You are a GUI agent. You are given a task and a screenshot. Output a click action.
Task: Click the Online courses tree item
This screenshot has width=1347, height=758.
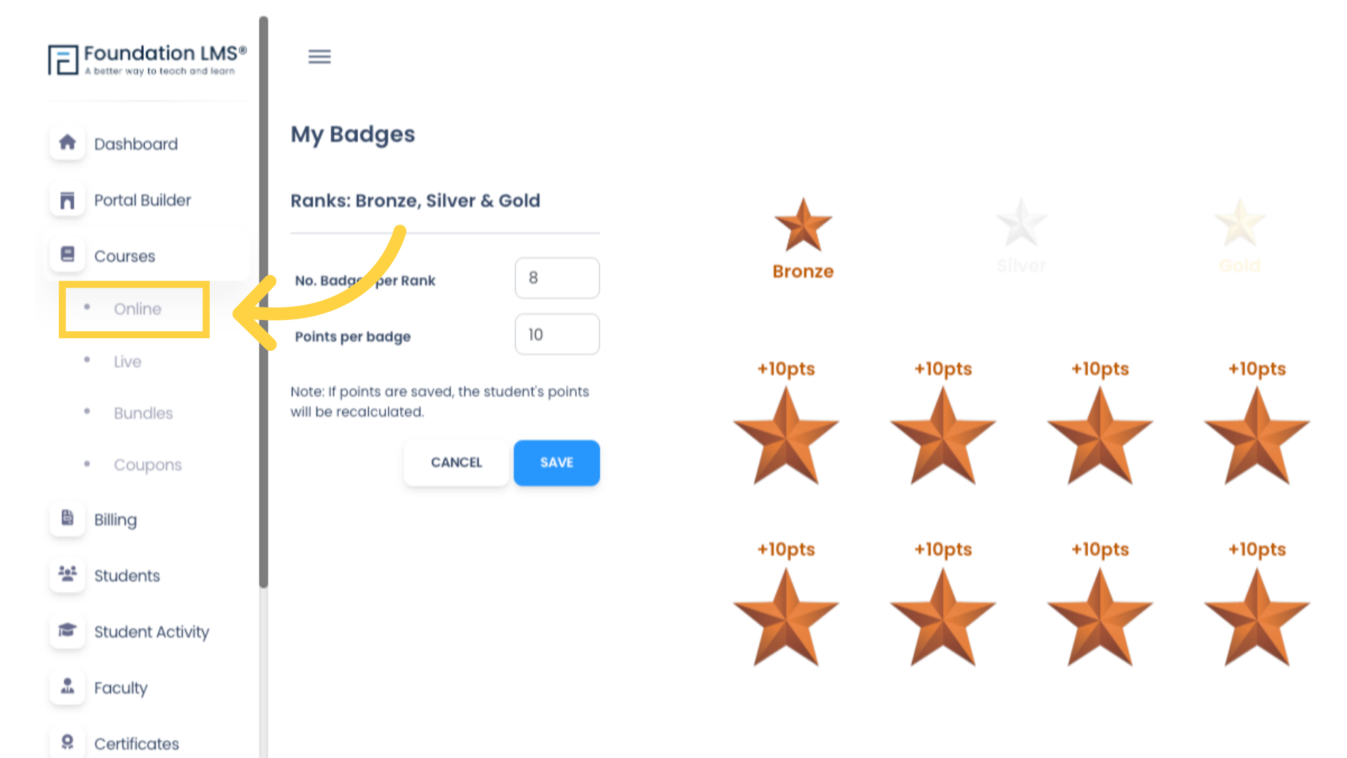pyautogui.click(x=137, y=308)
